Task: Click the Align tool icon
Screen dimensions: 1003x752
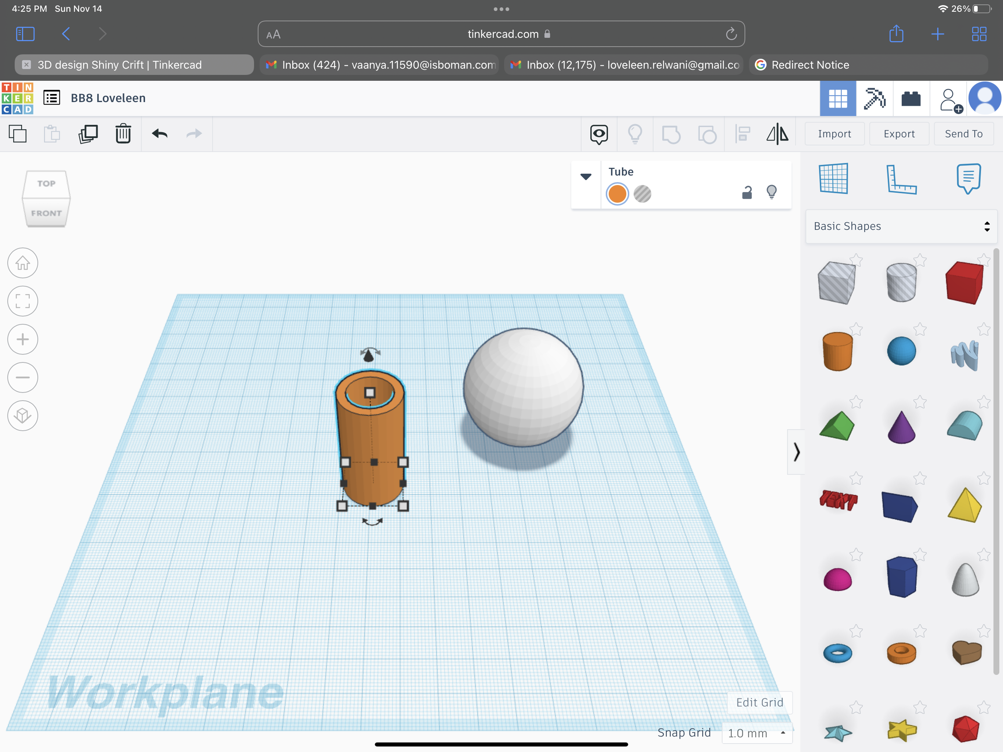Action: [742, 134]
